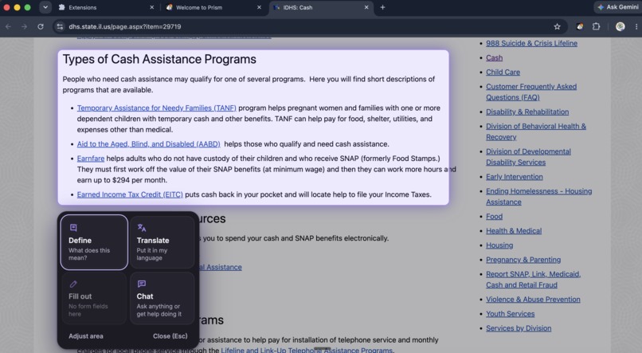The width and height of the screenshot is (642, 353).
Task: Open the Housing sidebar link
Action: pos(499,245)
